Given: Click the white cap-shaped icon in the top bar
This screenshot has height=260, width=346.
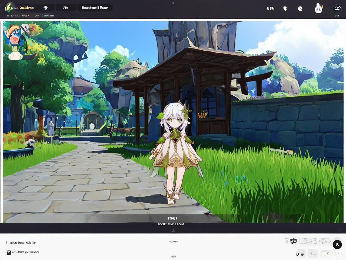Looking at the screenshot, I should (45, 8).
